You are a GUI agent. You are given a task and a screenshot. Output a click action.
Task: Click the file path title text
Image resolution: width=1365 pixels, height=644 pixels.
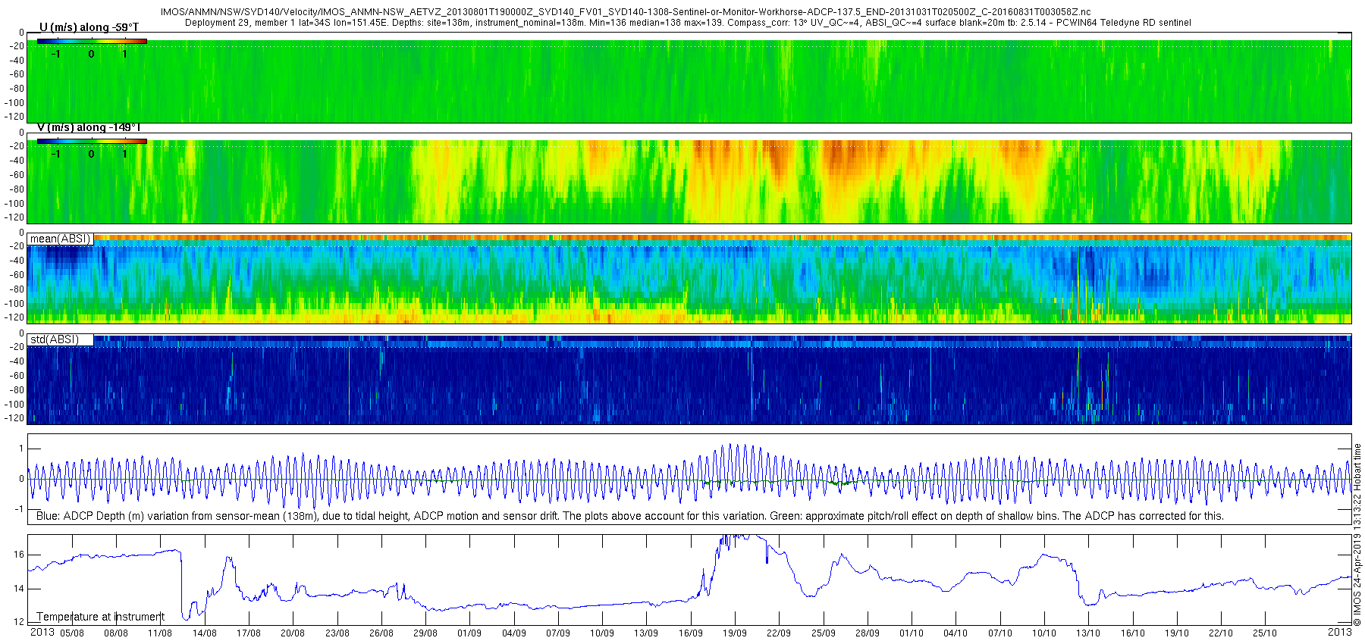626,12
